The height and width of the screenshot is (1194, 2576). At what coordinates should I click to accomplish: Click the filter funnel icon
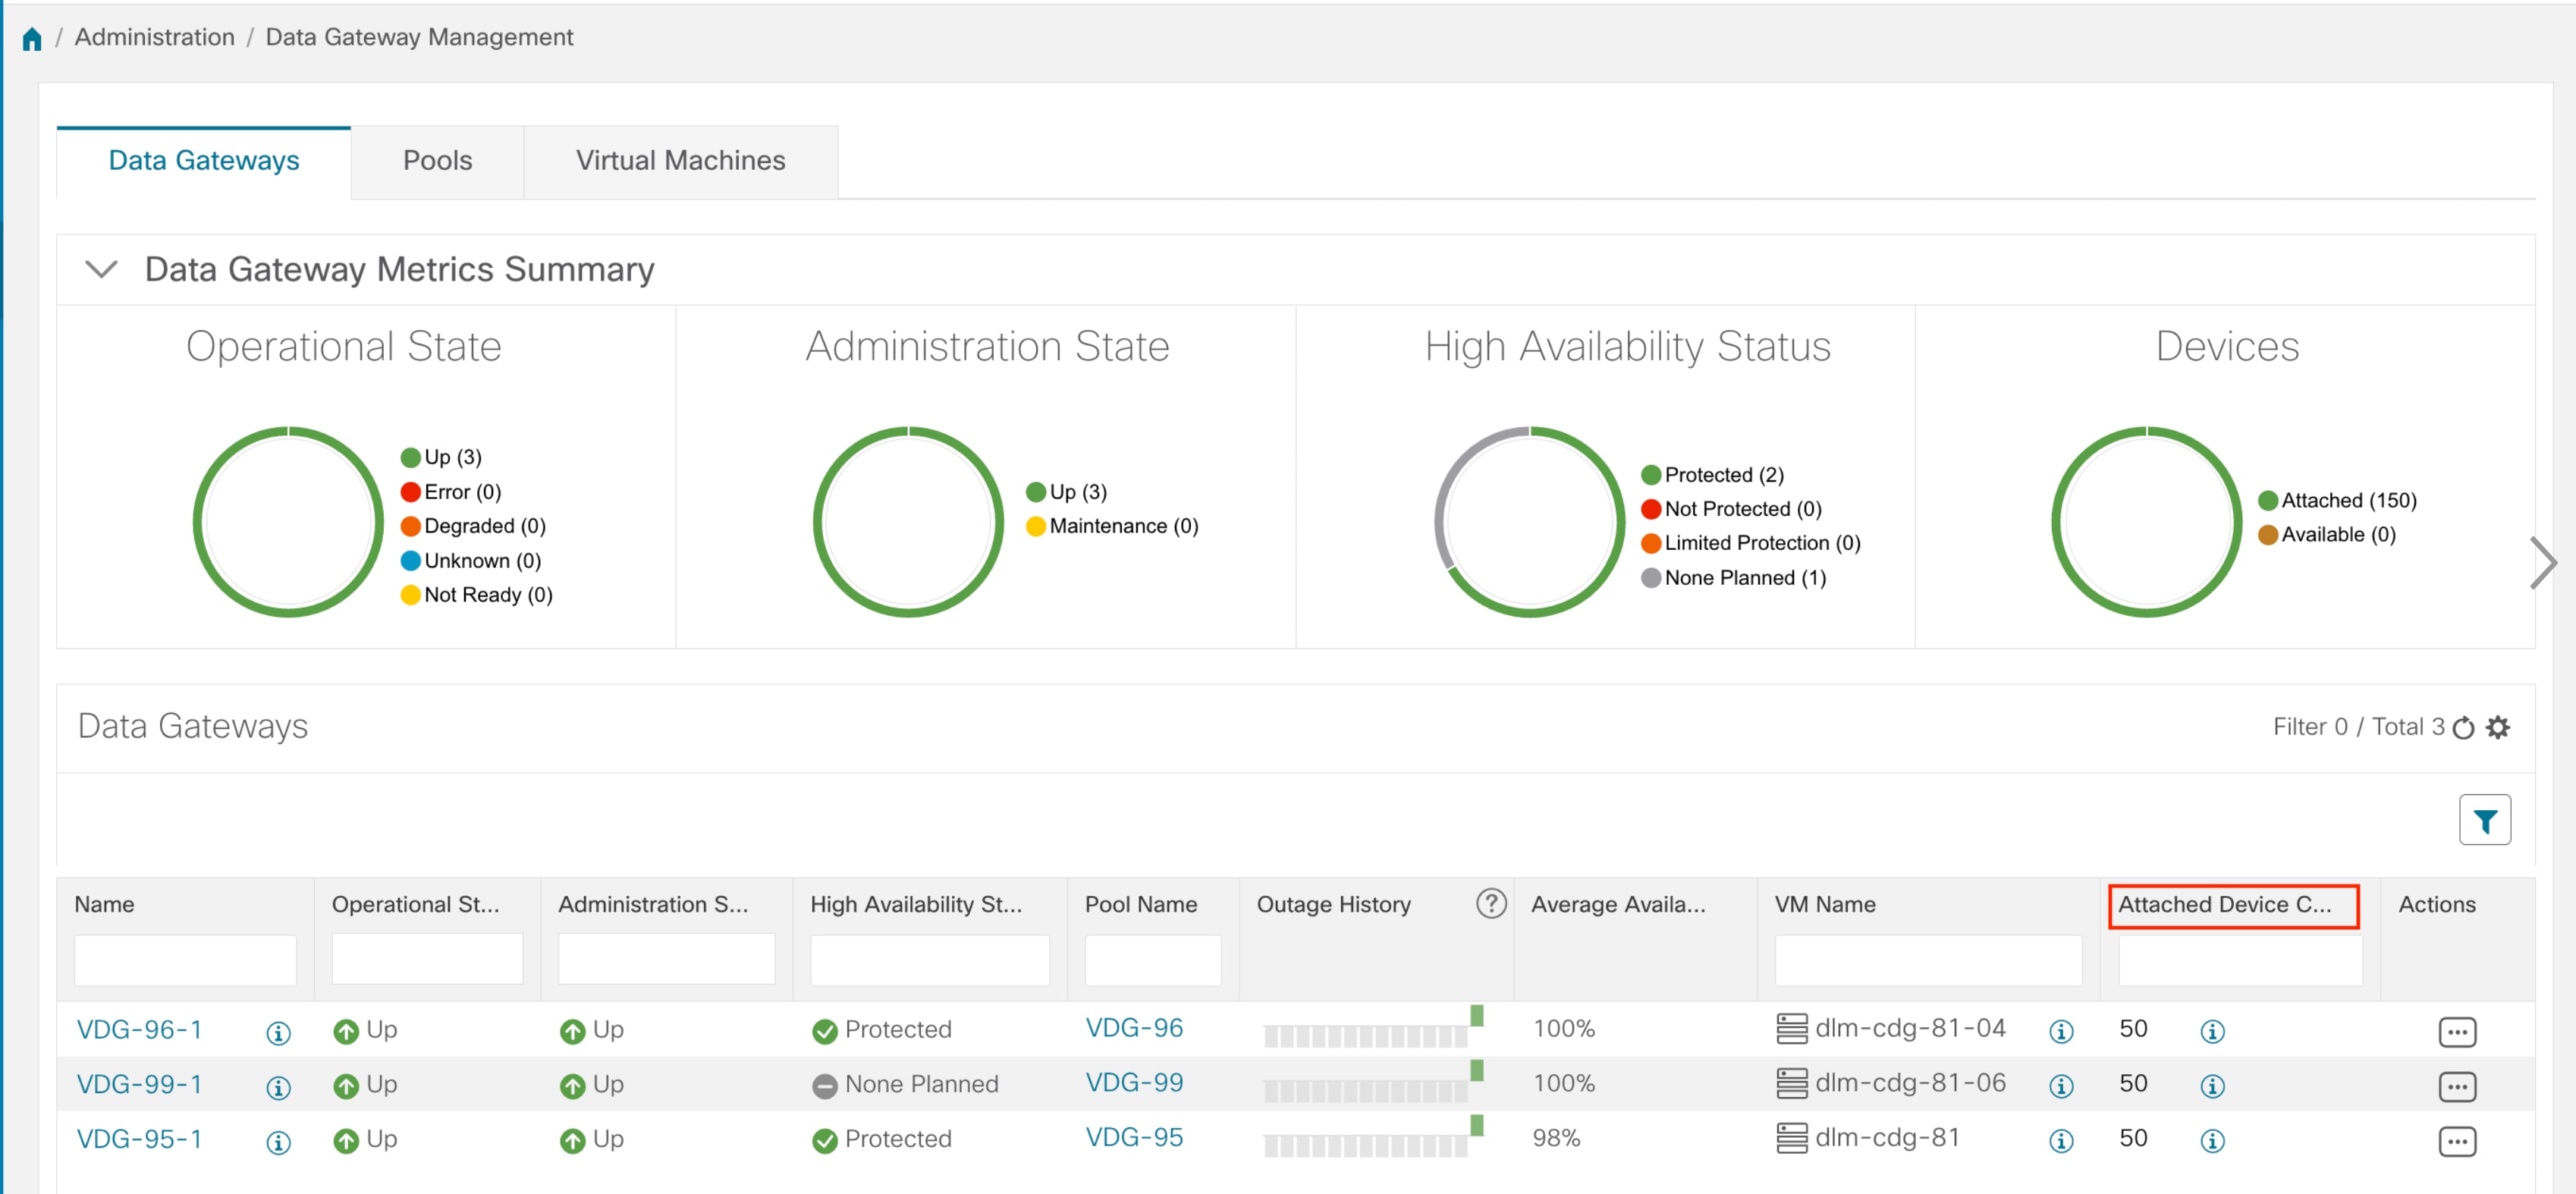click(2484, 820)
